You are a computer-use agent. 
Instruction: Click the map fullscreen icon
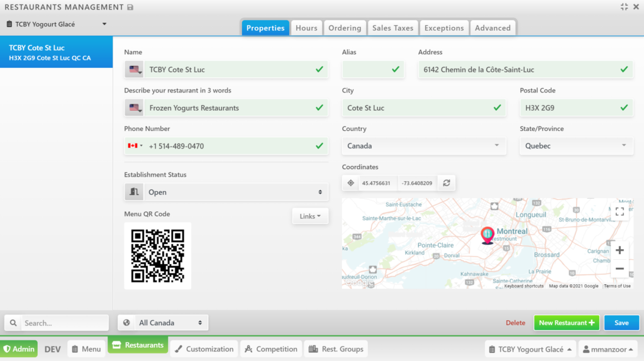pos(619,211)
